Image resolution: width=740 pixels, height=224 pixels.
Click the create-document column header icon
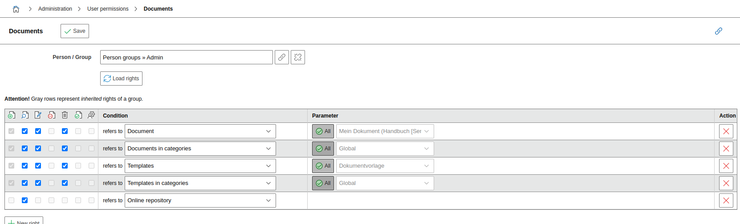pyautogui.click(x=12, y=115)
